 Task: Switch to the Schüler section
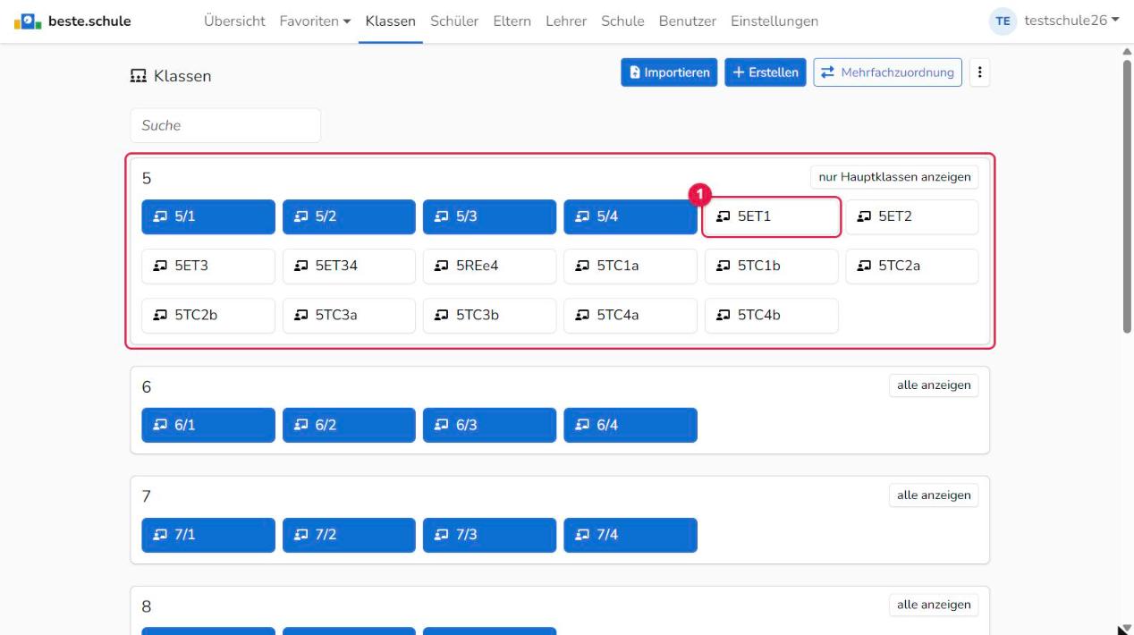click(x=454, y=21)
